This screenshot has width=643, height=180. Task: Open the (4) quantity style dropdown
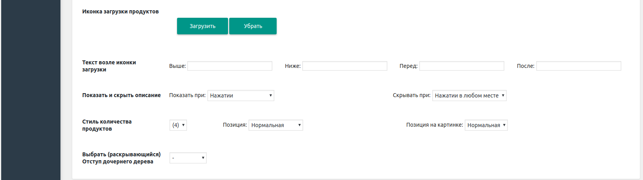(x=178, y=125)
